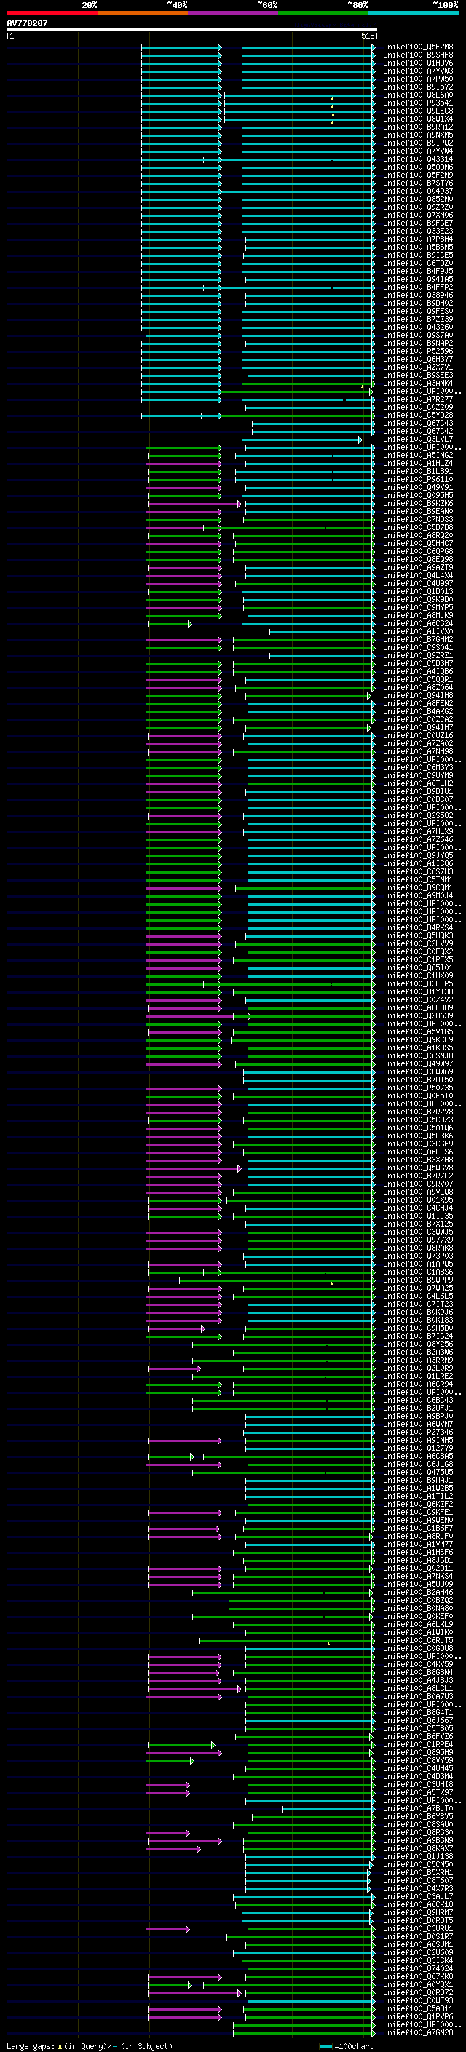466x2052 pixels.
Task: Select the UniRef100_A3ANK4 label
Action: coord(418,383)
